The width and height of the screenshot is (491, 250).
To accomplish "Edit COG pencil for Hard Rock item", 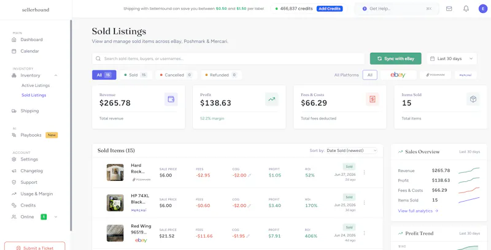I will pyautogui.click(x=250, y=176).
